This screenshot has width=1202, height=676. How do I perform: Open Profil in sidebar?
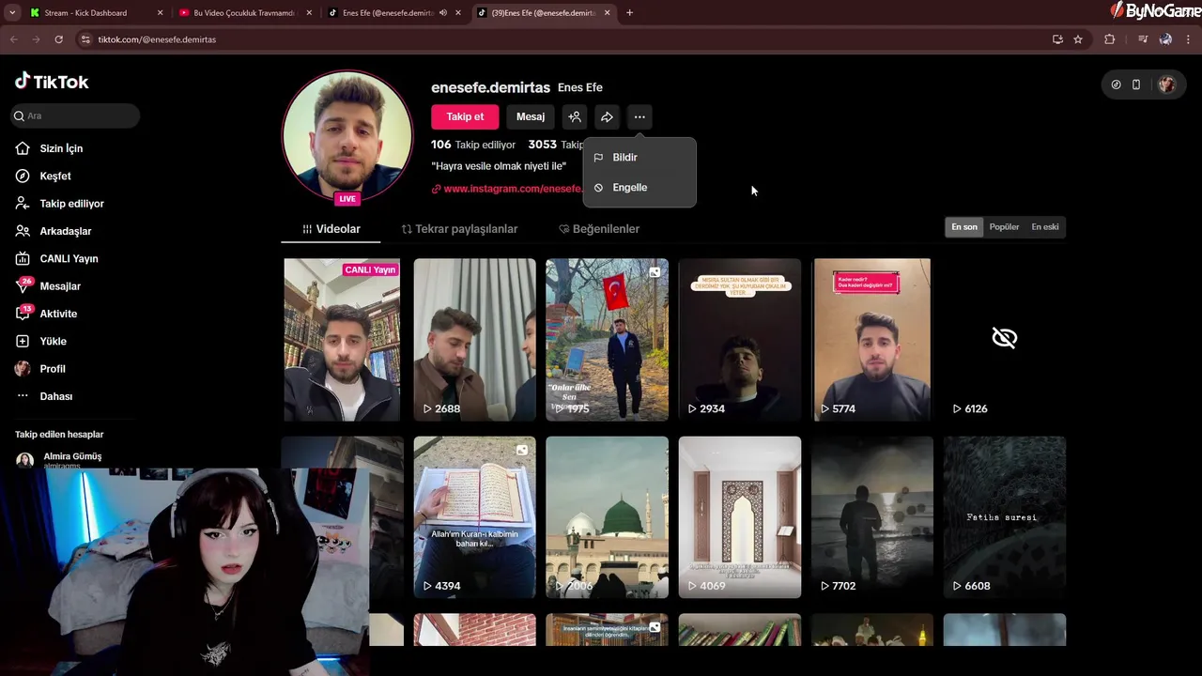click(x=53, y=369)
